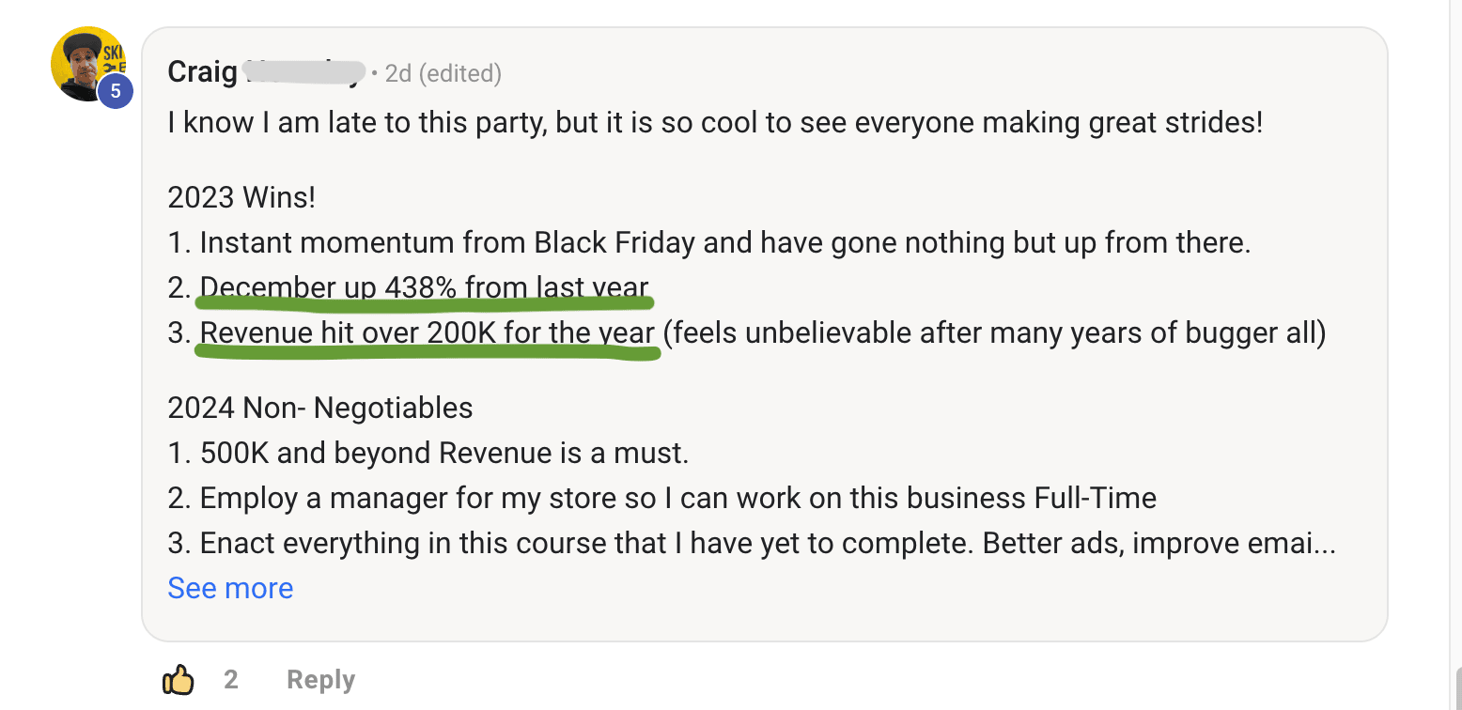The height and width of the screenshot is (710, 1462).
Task: Expand the comment with See more
Action: point(230,588)
